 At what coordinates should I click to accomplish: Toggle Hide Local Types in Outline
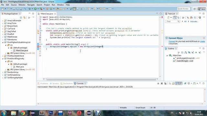200,53
